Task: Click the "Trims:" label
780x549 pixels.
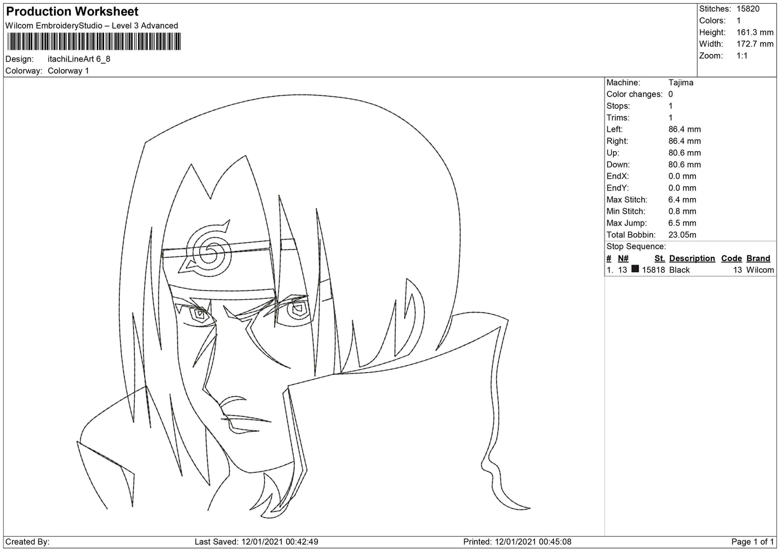Action: 618,118
